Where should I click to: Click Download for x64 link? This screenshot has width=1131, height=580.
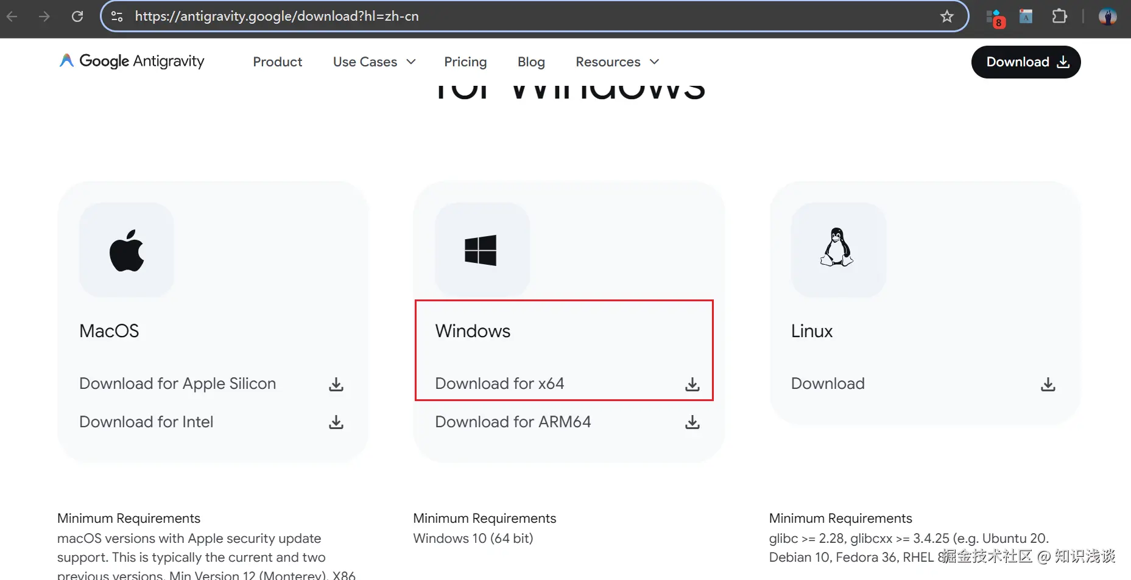(499, 384)
